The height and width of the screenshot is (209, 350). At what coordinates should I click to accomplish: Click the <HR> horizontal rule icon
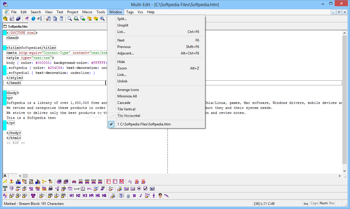(50, 196)
